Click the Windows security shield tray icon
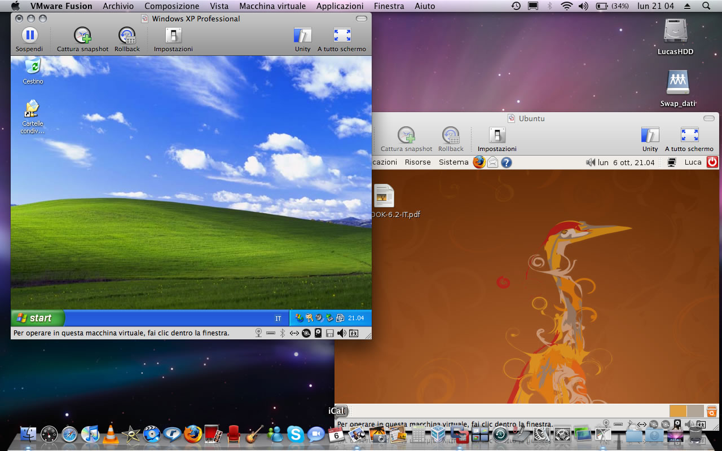Image resolution: width=722 pixels, height=451 pixels. coord(299,318)
